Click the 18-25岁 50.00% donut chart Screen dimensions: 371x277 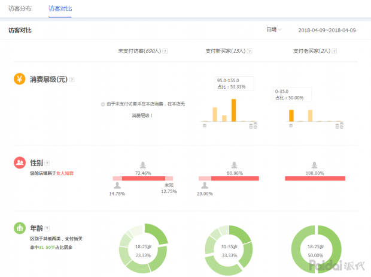[316, 250]
